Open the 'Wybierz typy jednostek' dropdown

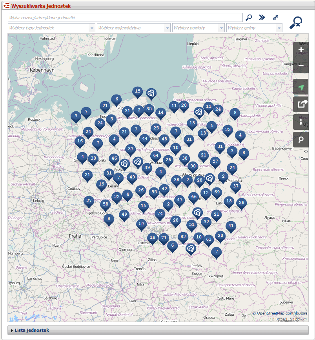pos(51,28)
